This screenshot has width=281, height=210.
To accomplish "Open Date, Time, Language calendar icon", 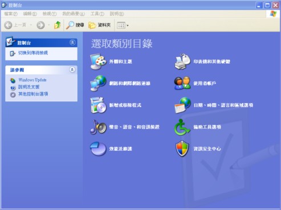I will [182, 105].
